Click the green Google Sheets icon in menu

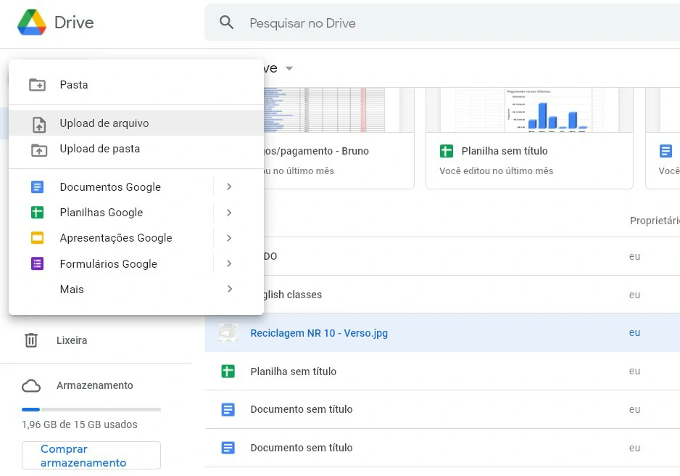click(x=37, y=213)
